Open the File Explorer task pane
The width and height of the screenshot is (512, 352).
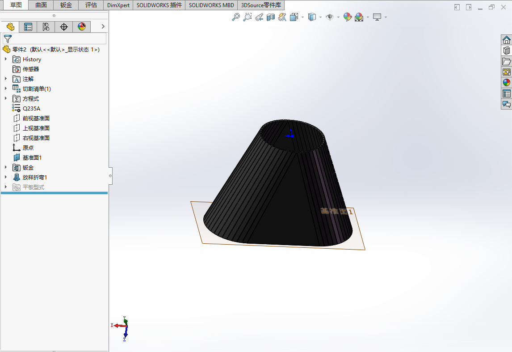pyautogui.click(x=507, y=61)
